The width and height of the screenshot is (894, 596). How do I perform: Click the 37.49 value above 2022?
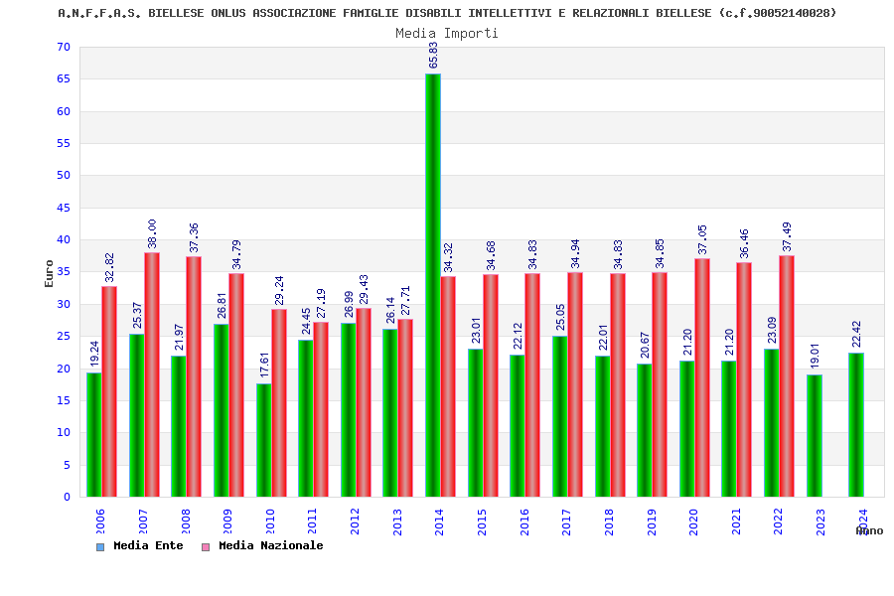click(787, 236)
